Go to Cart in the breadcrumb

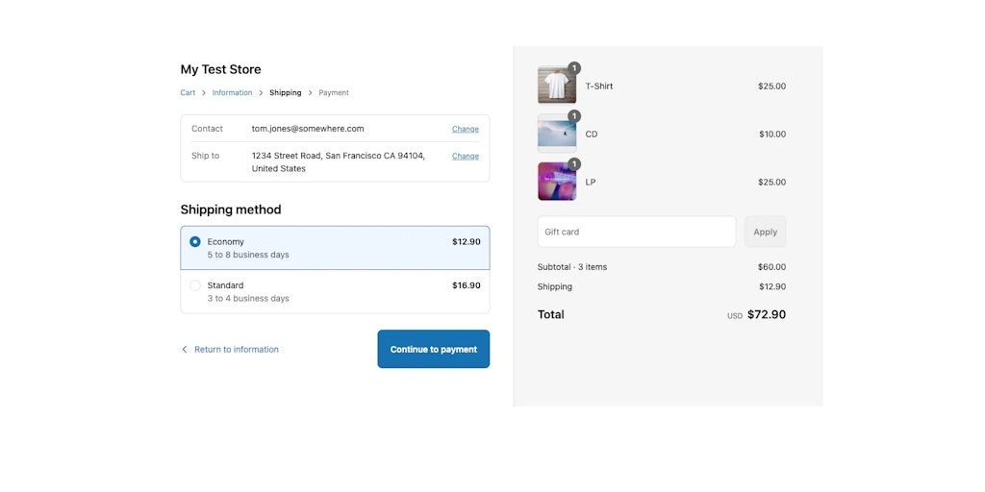tap(188, 93)
